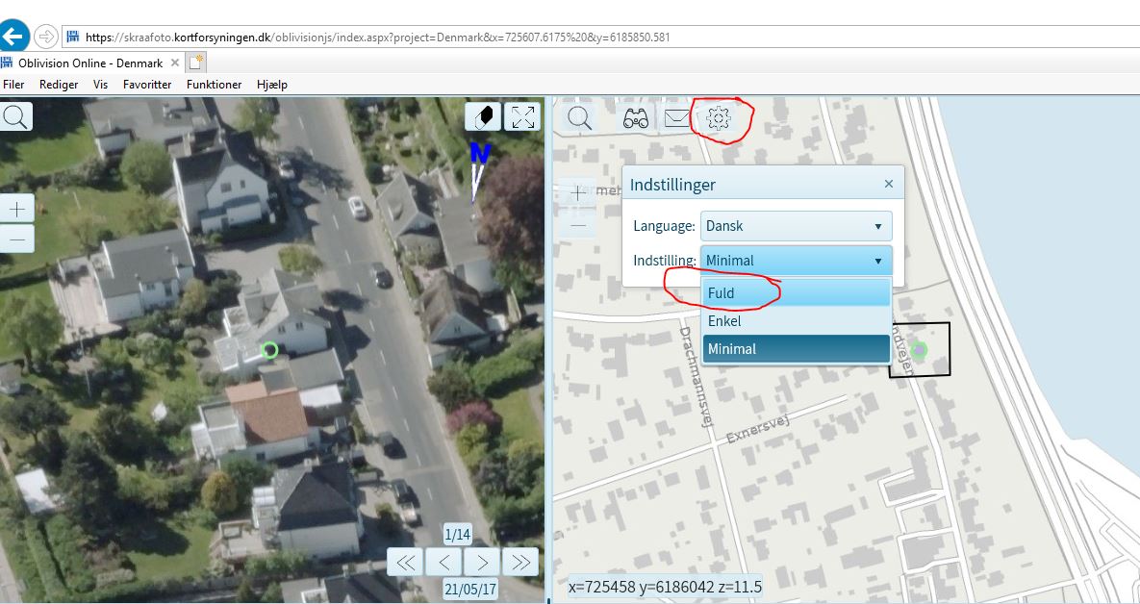Click the 21/05/17 photo date label
The height and width of the screenshot is (604, 1140).
click(x=470, y=589)
